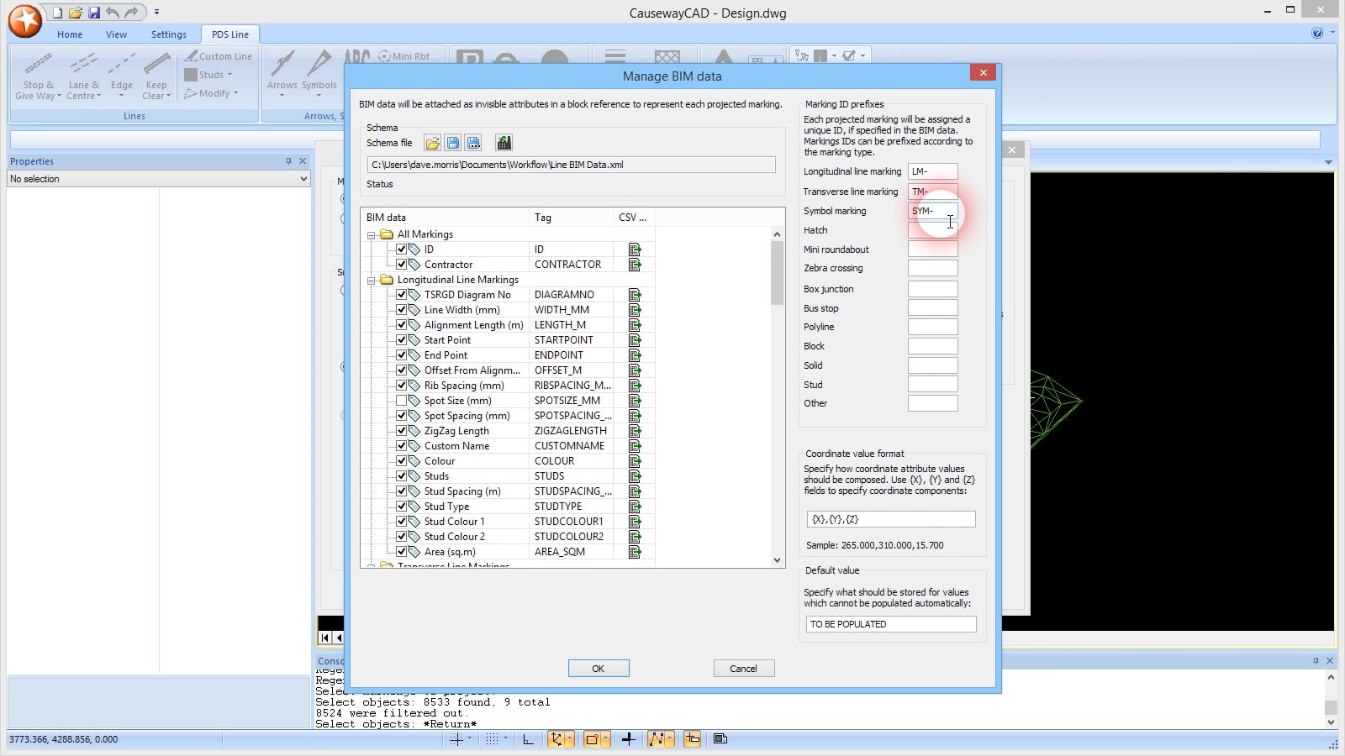Toggle snap mode in the status bar
1345x756 pixels.
457,739
